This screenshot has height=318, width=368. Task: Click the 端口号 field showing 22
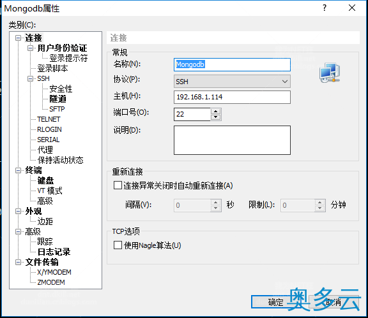point(192,114)
